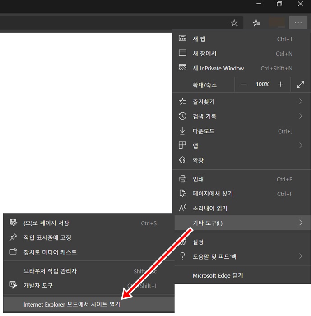Open the favorites list toolbar icon

[256, 23]
